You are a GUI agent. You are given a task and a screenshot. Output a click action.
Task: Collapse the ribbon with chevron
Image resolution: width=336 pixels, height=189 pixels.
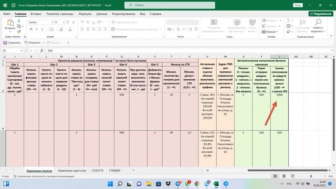[x=331, y=36]
